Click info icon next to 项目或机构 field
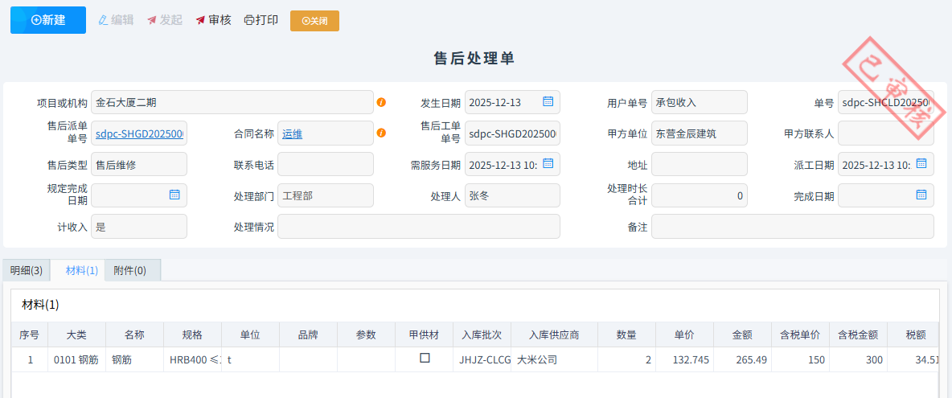The image size is (952, 398). (x=381, y=102)
